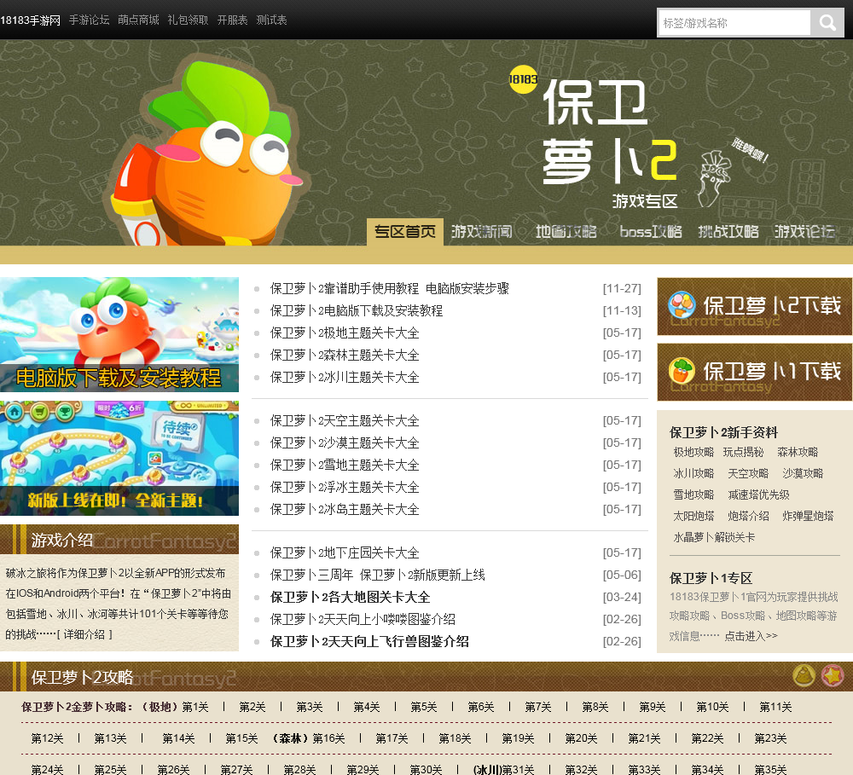Open 炸弹星炮塔 link
This screenshot has width=853, height=775.
click(x=808, y=516)
